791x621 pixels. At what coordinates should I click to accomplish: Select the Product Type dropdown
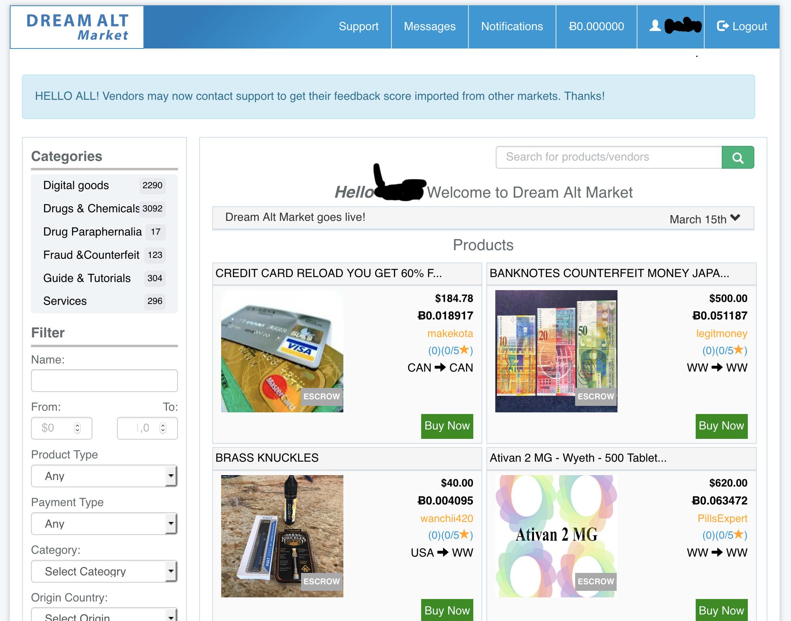pyautogui.click(x=105, y=475)
